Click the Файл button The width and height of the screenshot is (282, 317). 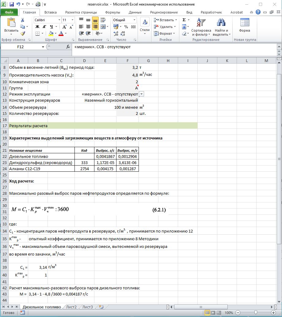point(9,12)
